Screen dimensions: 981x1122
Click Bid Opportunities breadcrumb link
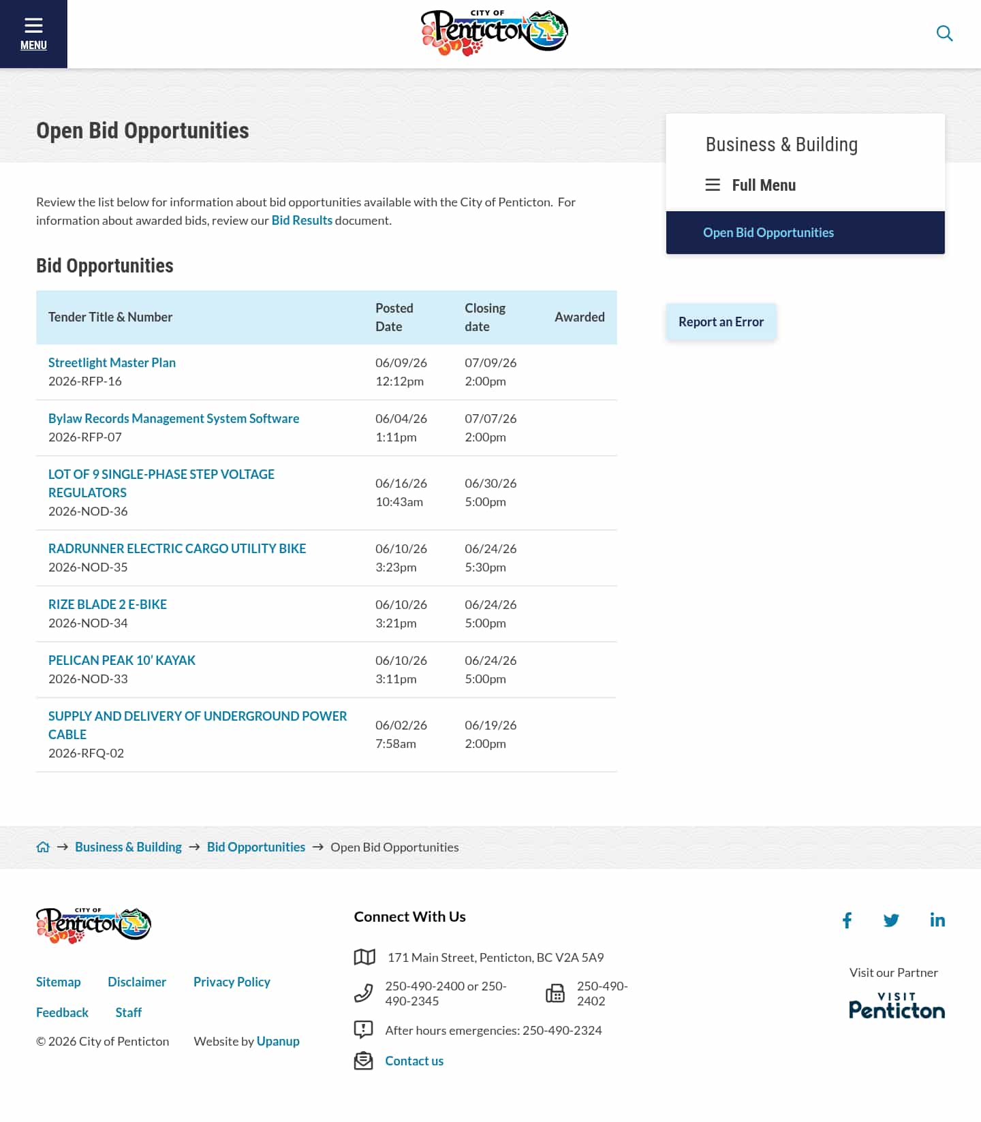click(x=256, y=847)
